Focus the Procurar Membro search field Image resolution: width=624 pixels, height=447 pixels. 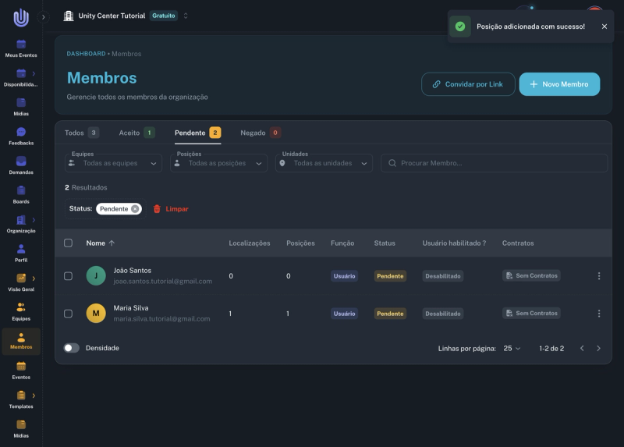495,163
